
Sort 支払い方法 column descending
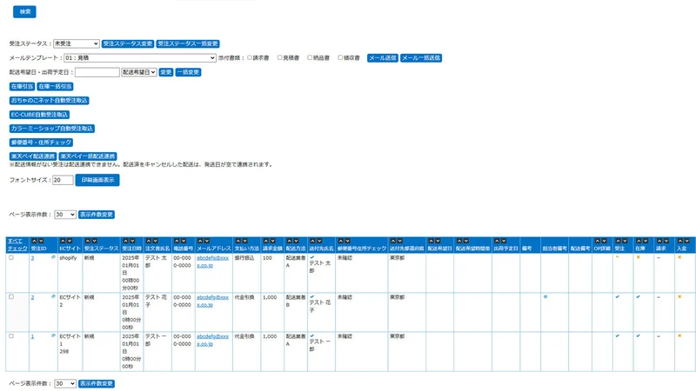244,241
